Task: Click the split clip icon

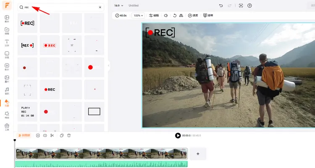Action: coord(45,135)
